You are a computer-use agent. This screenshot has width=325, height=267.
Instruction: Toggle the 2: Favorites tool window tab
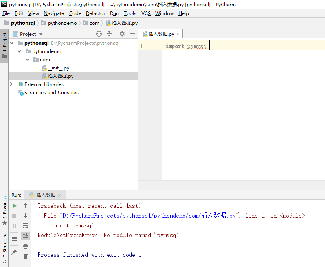tap(4, 210)
